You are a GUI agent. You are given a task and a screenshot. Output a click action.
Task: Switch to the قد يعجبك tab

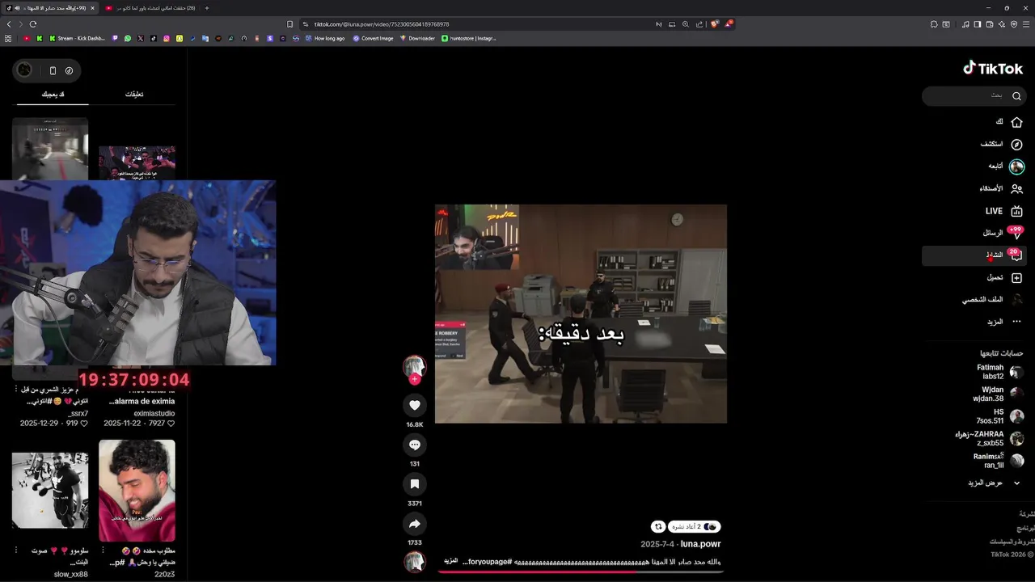[53, 95]
